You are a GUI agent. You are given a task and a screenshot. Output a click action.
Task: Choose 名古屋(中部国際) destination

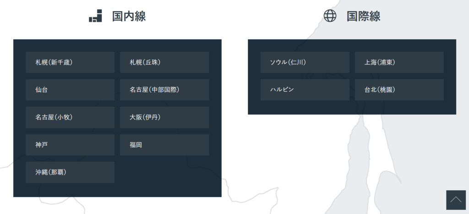pos(164,90)
